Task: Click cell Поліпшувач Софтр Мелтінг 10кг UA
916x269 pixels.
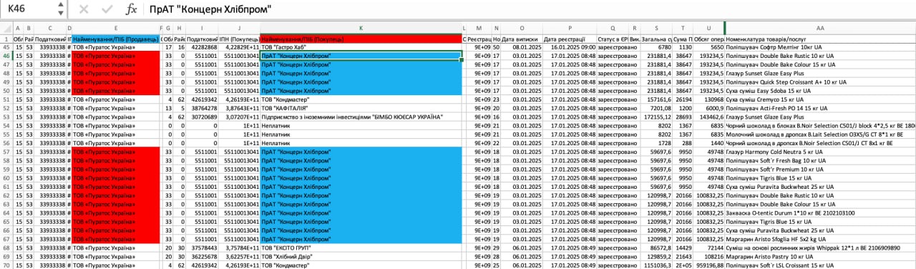Action: click(820, 47)
